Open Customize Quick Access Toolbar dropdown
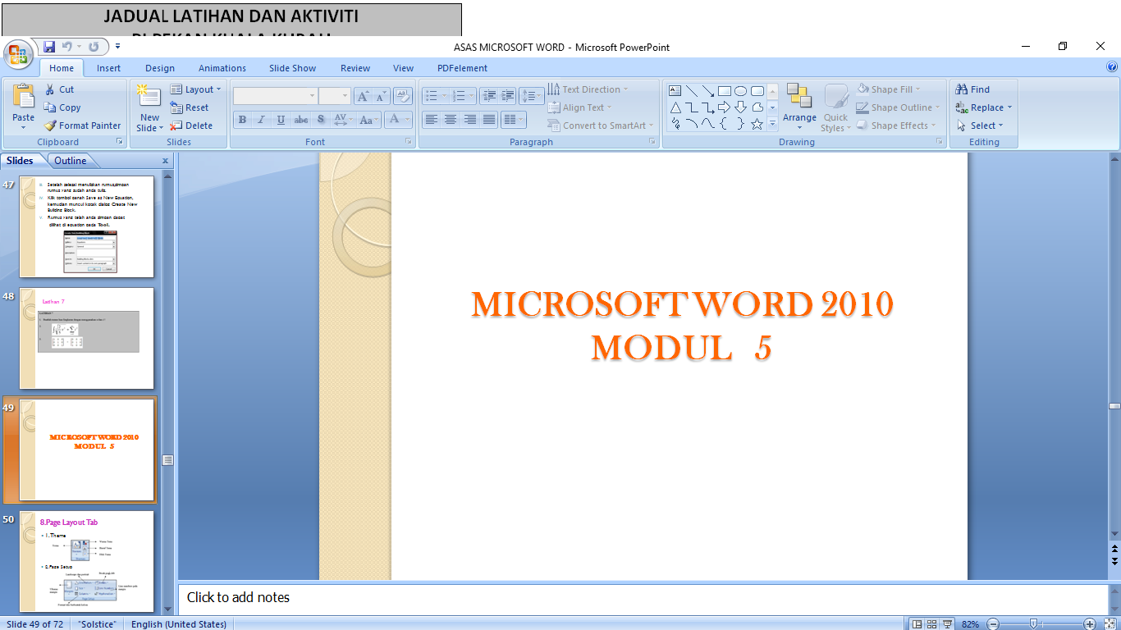The height and width of the screenshot is (630, 1121). pos(117,47)
